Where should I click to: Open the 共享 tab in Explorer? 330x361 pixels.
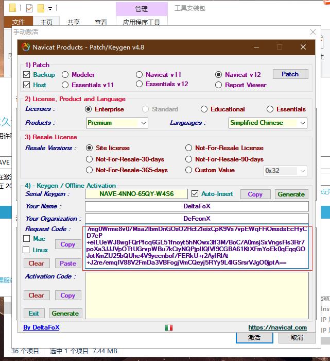pyautogui.click(x=74, y=22)
